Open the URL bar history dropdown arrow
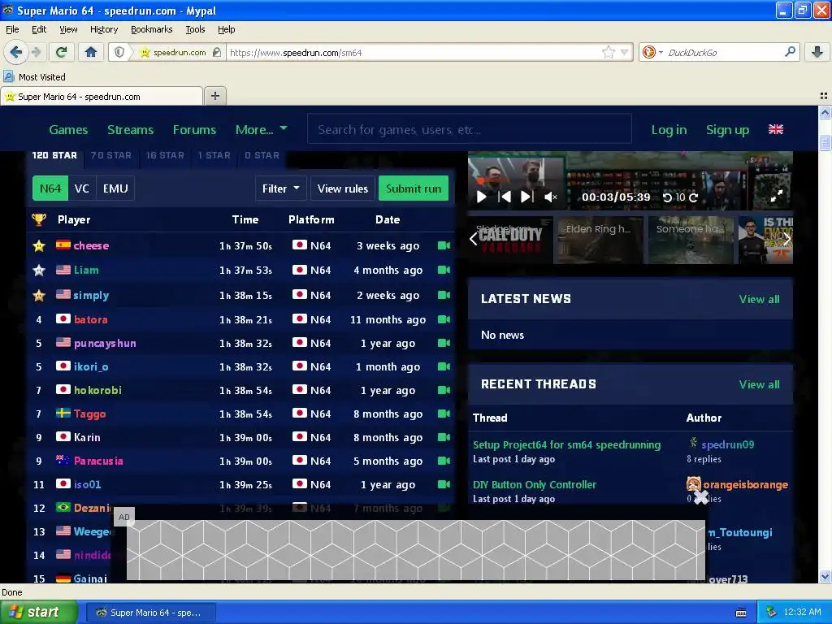The width and height of the screenshot is (832, 624). [x=624, y=52]
